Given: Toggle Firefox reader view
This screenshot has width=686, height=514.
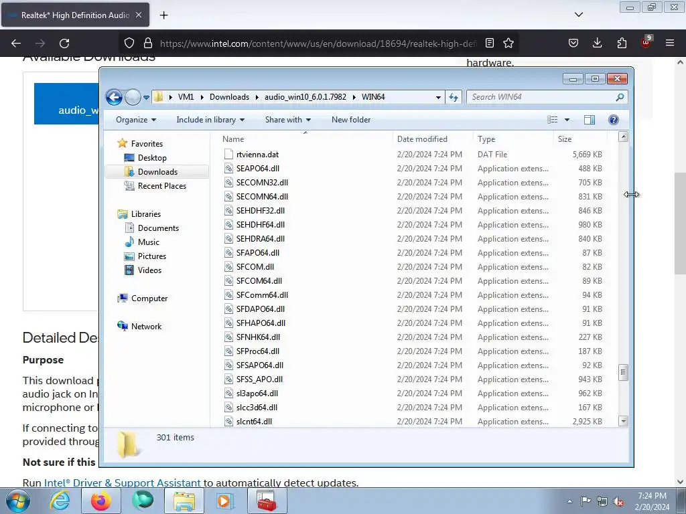Looking at the screenshot, I should click(x=490, y=43).
